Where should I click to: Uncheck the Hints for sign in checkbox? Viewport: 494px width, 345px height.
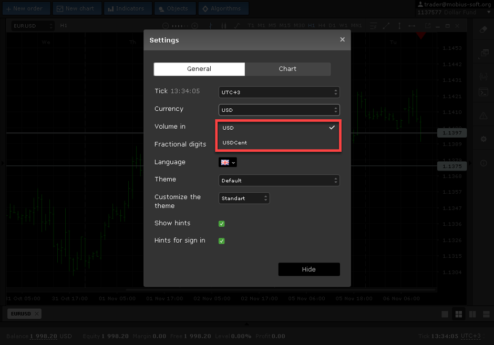tap(221, 241)
